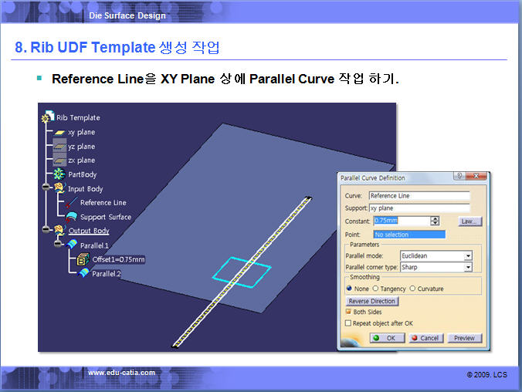
Task: Select the yz plane icon in tree
Action: pyautogui.click(x=59, y=147)
